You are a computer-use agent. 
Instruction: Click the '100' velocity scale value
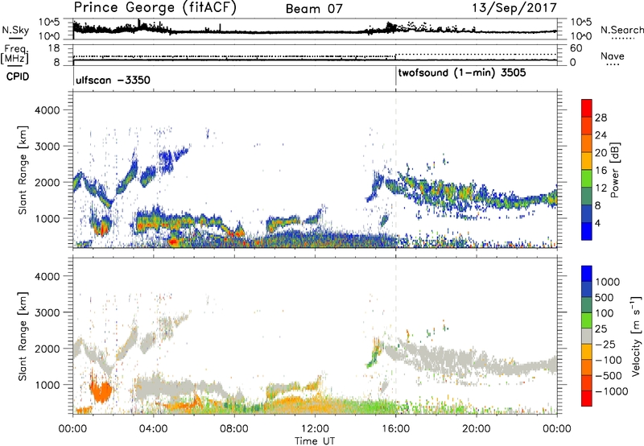click(604, 313)
